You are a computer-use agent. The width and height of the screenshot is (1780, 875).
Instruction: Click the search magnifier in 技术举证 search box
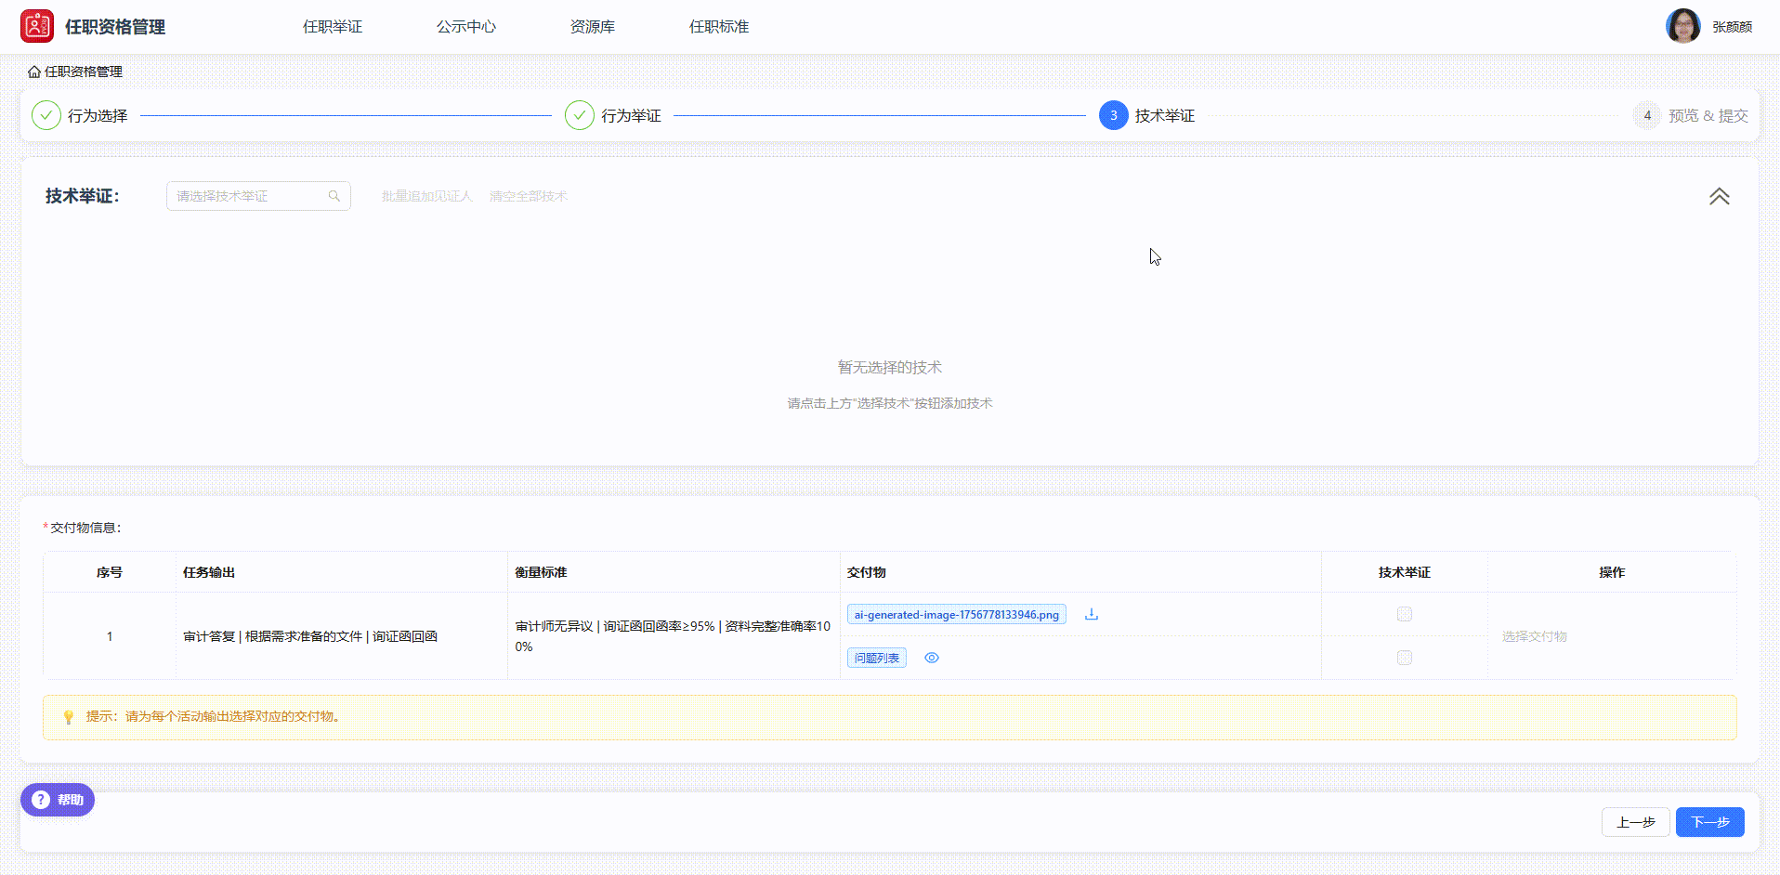point(334,196)
